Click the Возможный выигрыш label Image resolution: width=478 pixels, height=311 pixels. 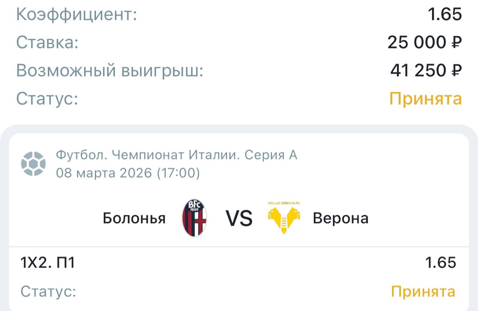(109, 71)
